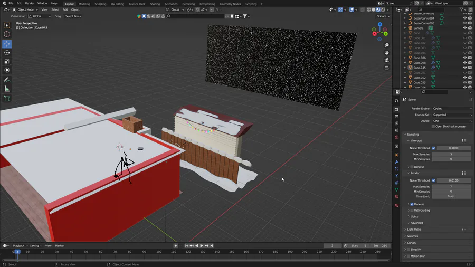
Task: Open the Modifiers wrench properties tab
Action: click(x=396, y=162)
